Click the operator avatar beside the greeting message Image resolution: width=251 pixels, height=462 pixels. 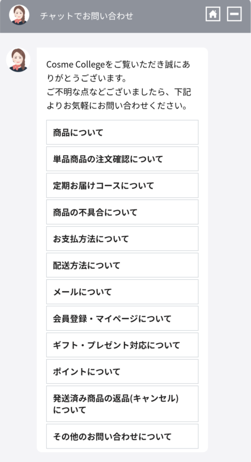point(18,60)
